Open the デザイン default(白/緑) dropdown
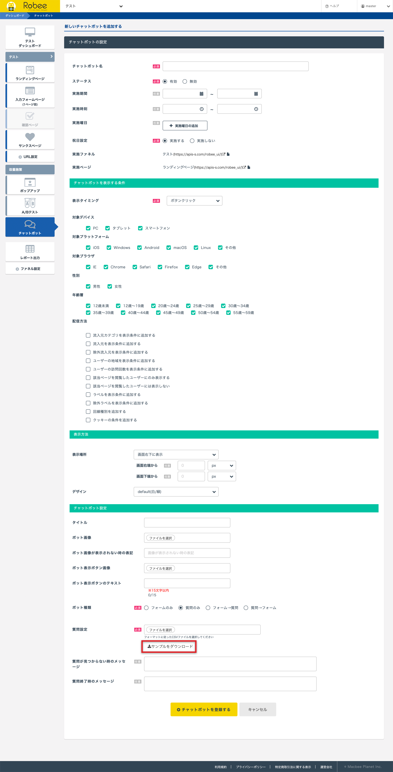The width and height of the screenshot is (393, 772). (176, 492)
